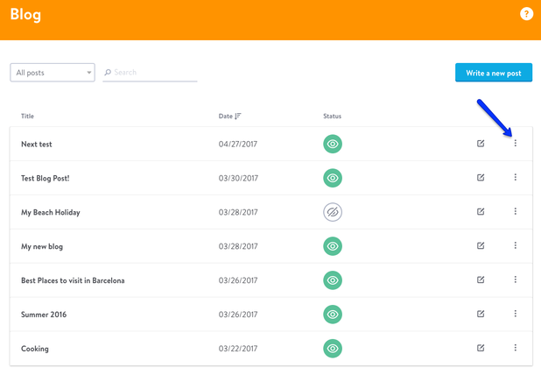Open the Test Blog Post! title

(x=46, y=178)
